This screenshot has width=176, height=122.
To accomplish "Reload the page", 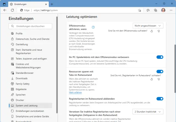I will tap(12, 10).
